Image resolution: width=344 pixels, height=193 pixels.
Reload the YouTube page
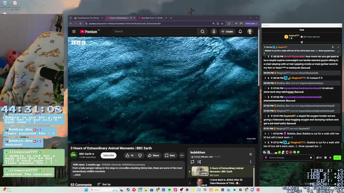coord(80,24)
